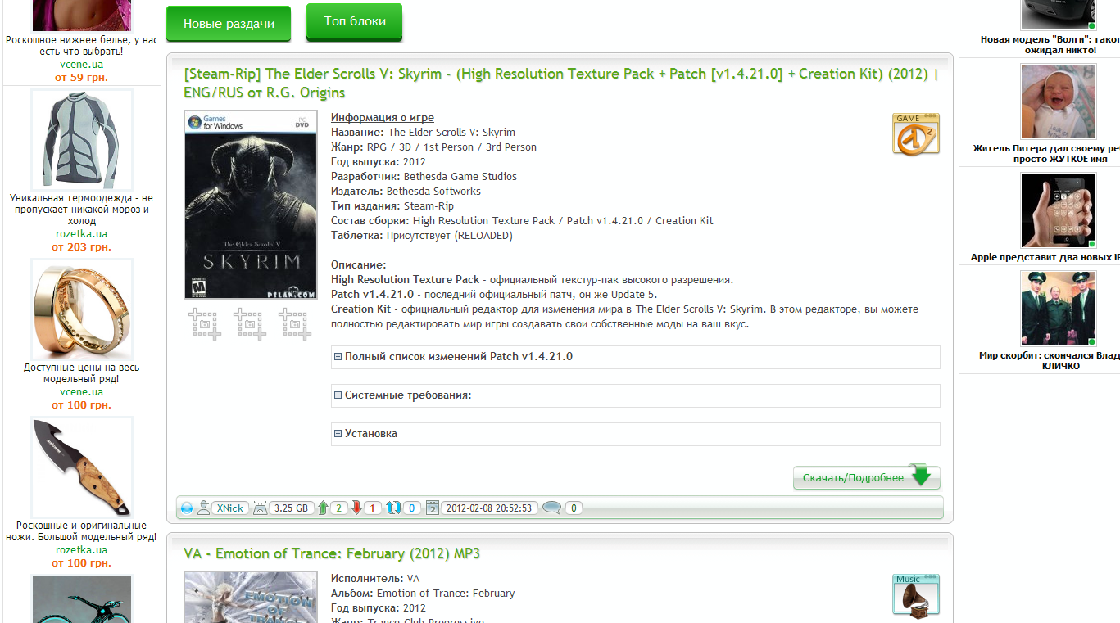The image size is (1120, 623).
Task: Click the Music category gramophone icon
Action: point(915,595)
